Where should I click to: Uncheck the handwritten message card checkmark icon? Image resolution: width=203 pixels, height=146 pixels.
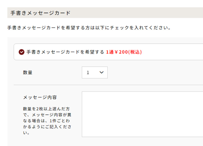(21, 52)
